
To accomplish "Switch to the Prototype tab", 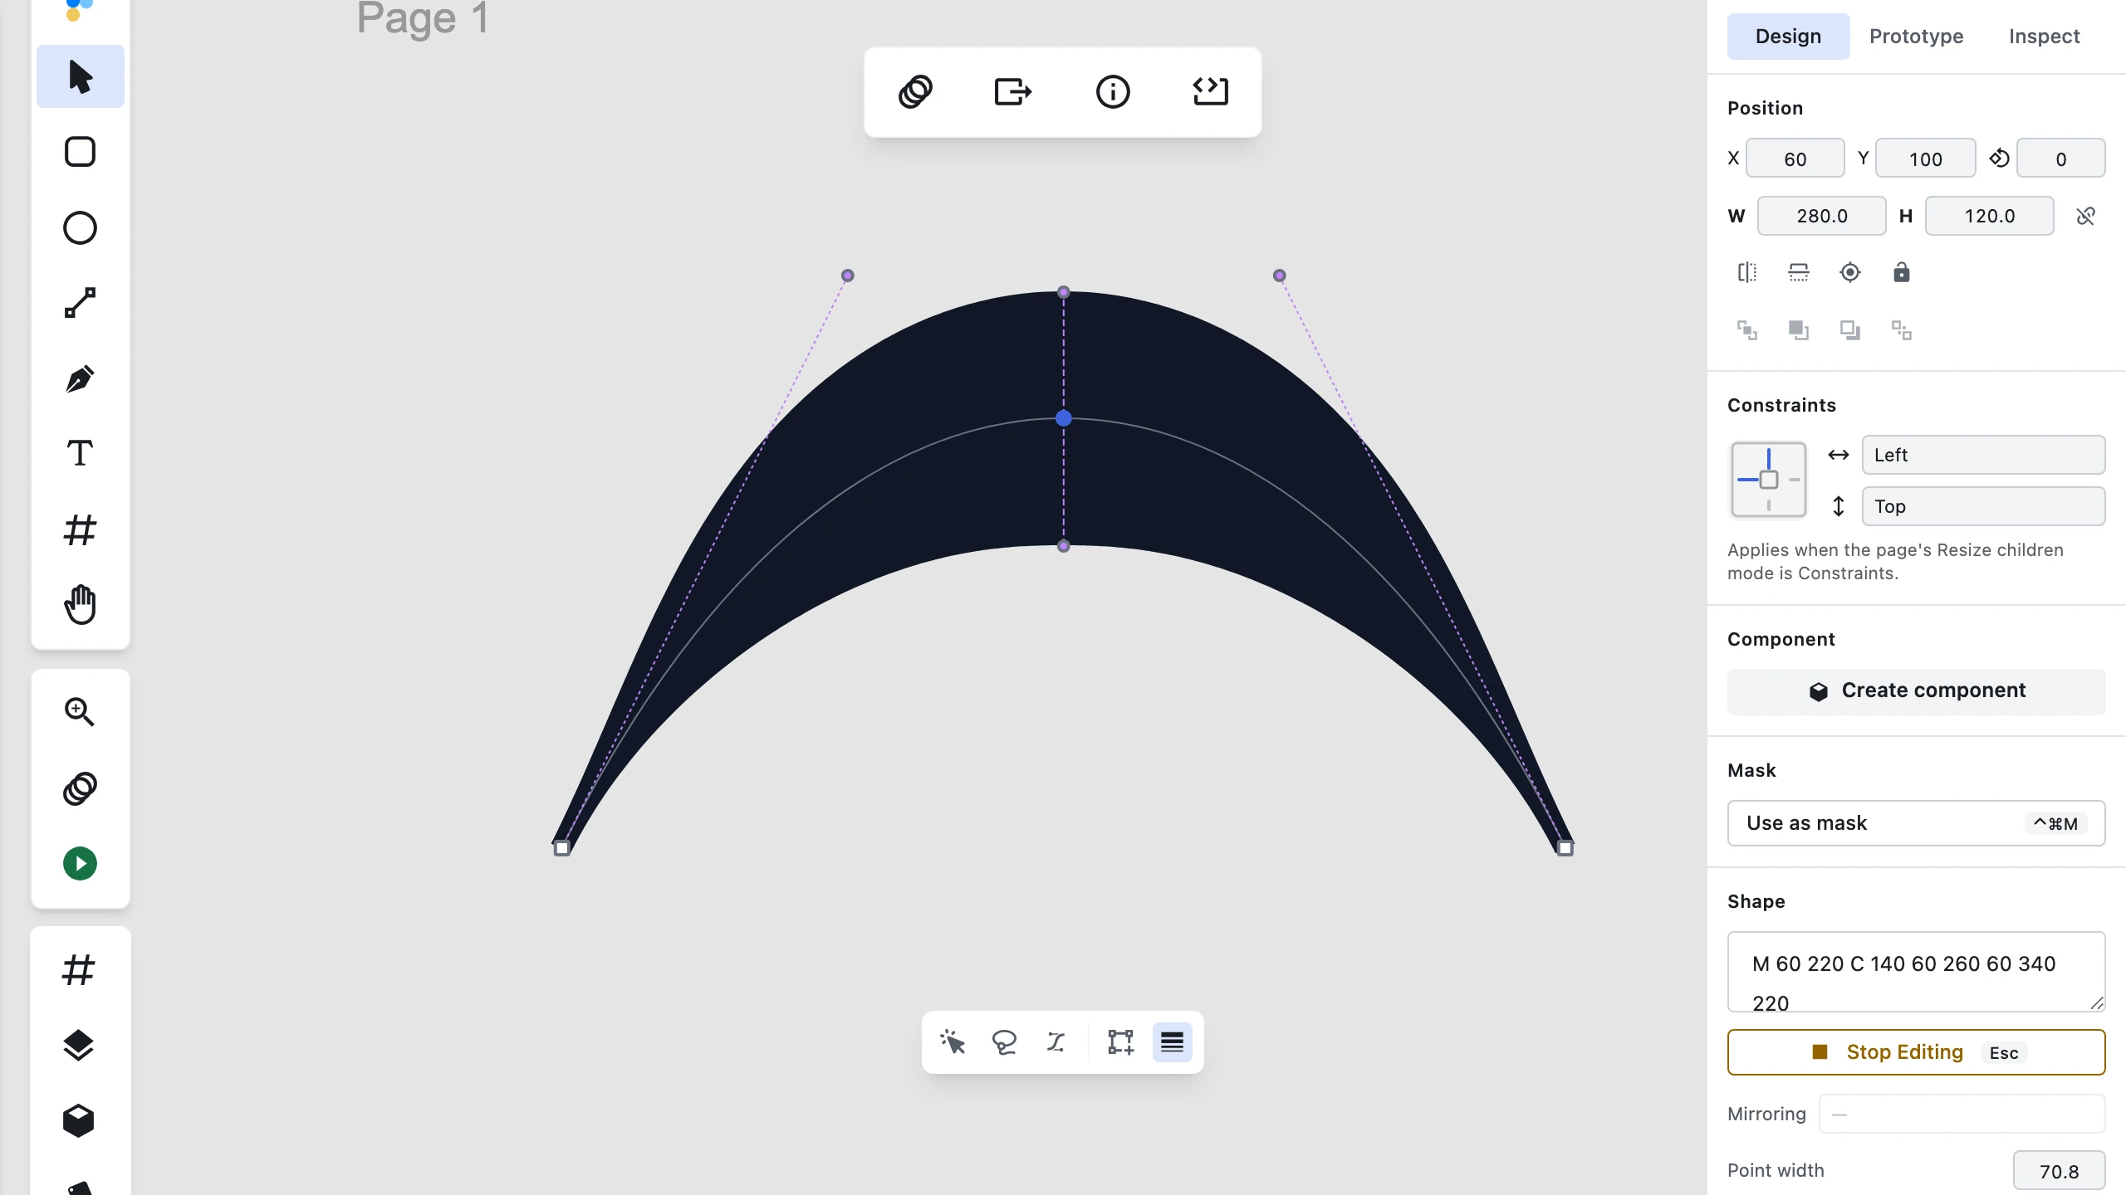I will (x=1916, y=37).
